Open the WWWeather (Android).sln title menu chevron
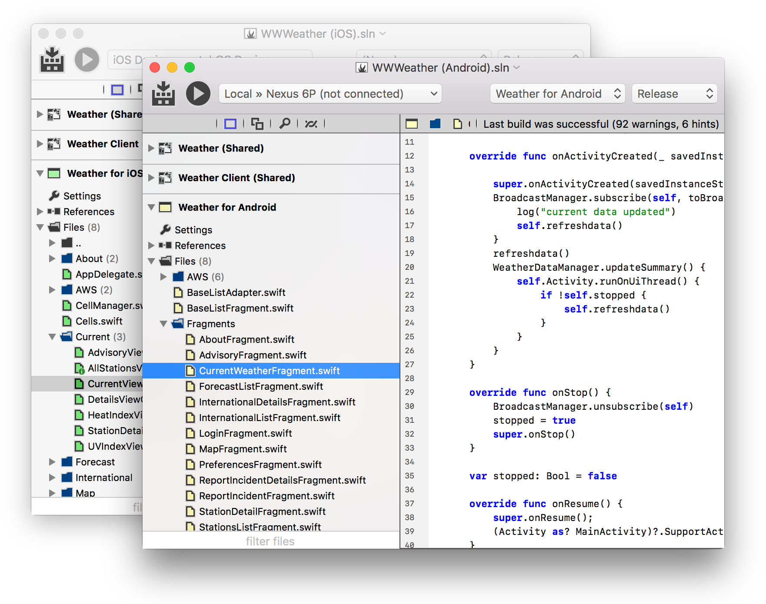The height and width of the screenshot is (604, 766). tap(516, 68)
